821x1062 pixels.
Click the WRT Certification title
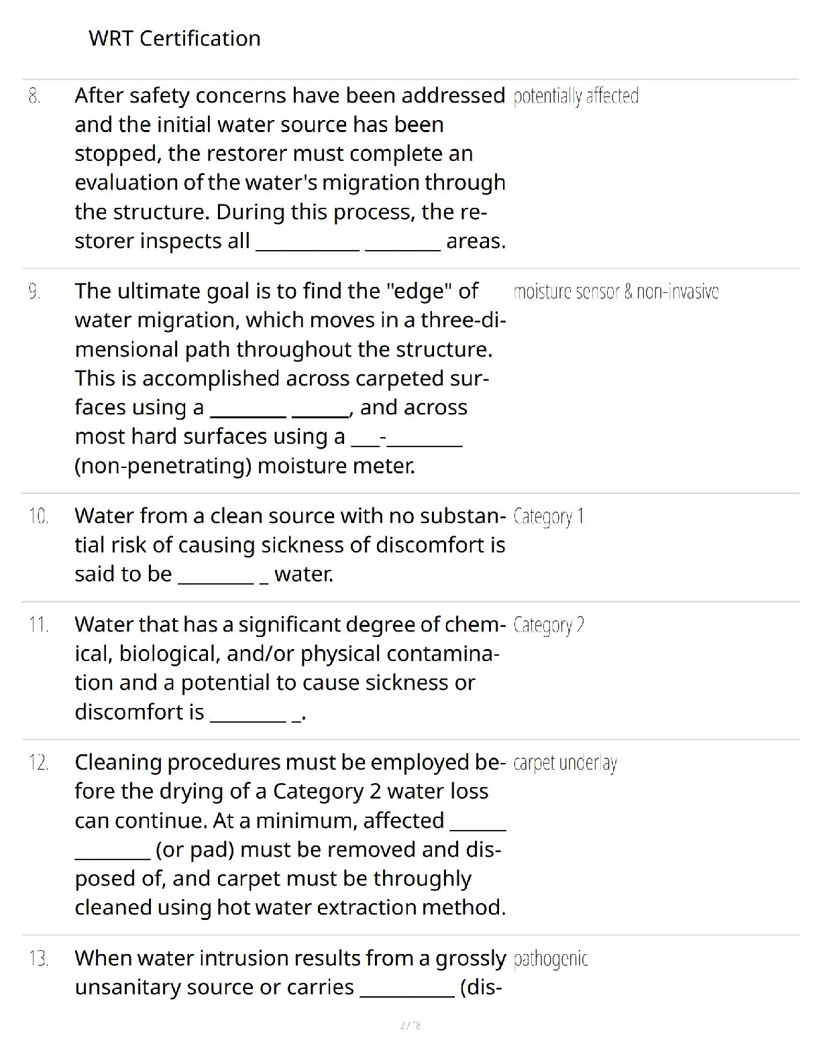pos(174,38)
